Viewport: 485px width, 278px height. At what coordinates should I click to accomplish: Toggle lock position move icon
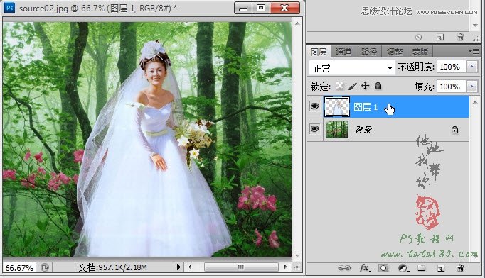coord(366,86)
